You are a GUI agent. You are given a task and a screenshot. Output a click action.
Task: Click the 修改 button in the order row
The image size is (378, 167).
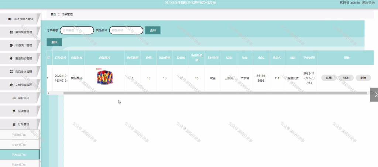pos(346,78)
